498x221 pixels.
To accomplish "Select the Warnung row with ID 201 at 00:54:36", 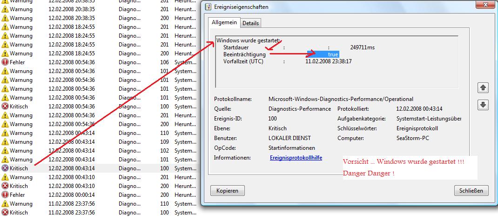I will pos(99,115).
